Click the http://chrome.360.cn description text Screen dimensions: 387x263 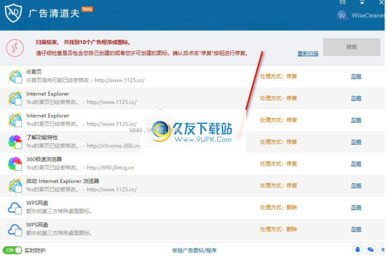[x=95, y=146]
